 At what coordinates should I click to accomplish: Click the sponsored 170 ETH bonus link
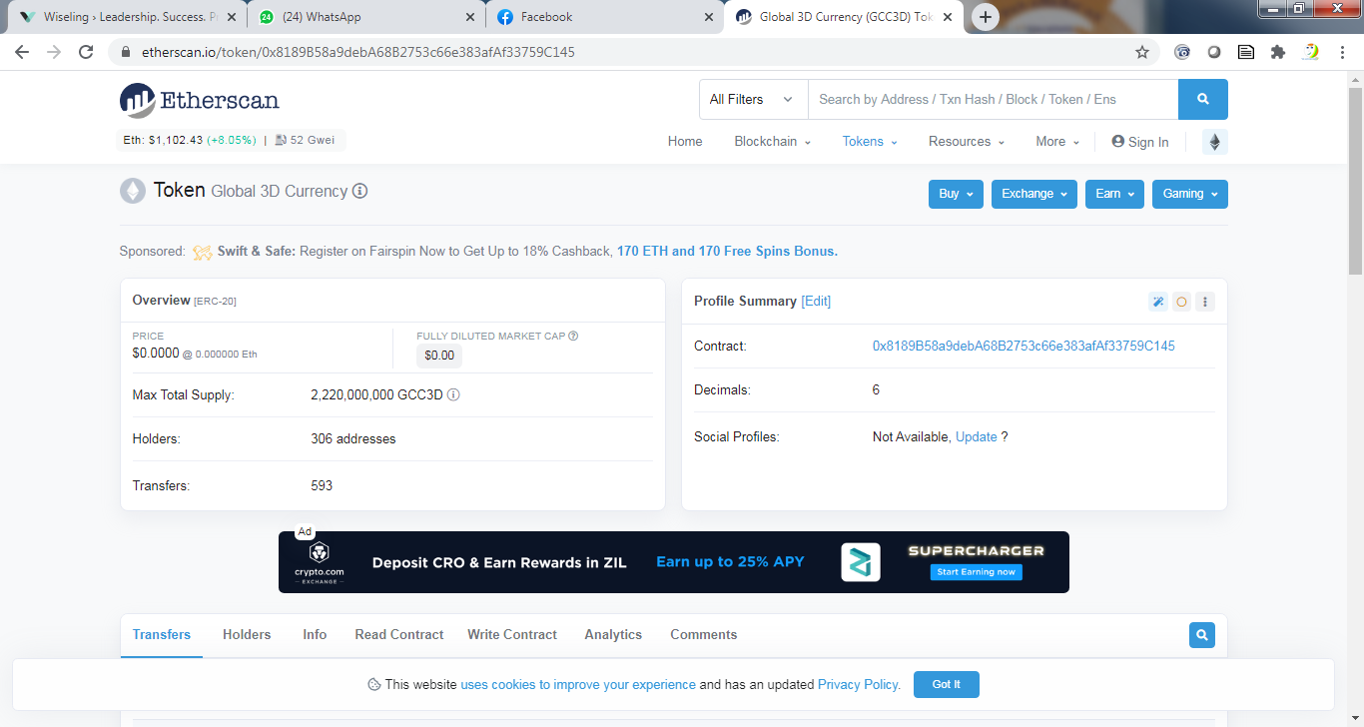point(727,252)
